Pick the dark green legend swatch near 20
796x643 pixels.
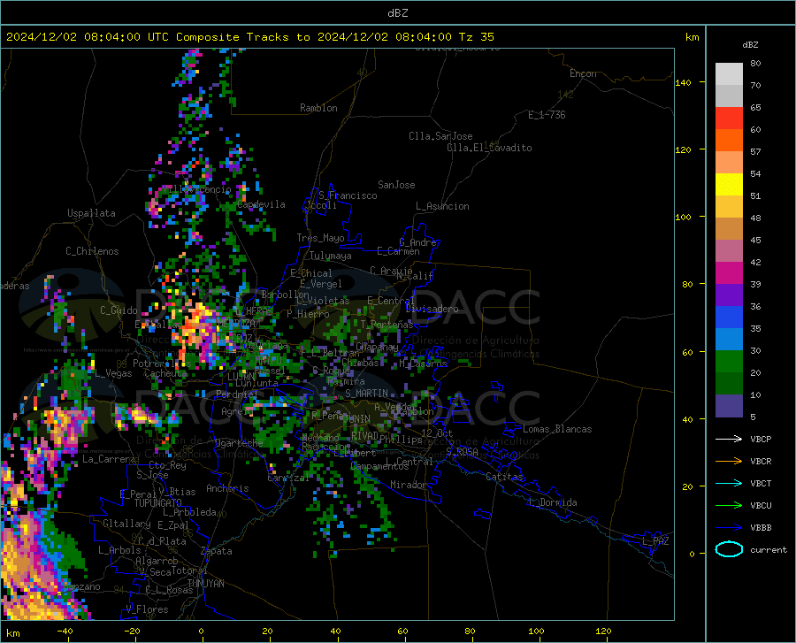[729, 384]
